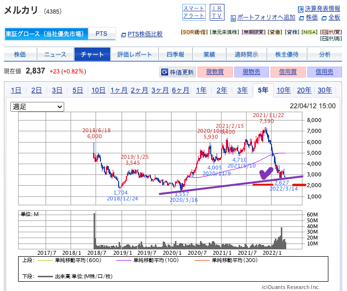Select 20年 chart period
347x291 pixels.
pos(304,90)
